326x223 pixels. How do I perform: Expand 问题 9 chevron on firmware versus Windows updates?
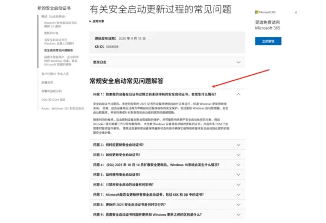(239, 214)
